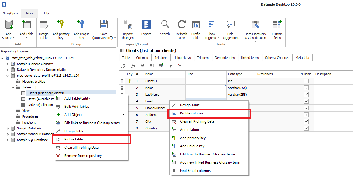Switch to the Relations tab
This screenshot has width=353, height=192.
pyautogui.click(x=161, y=58)
